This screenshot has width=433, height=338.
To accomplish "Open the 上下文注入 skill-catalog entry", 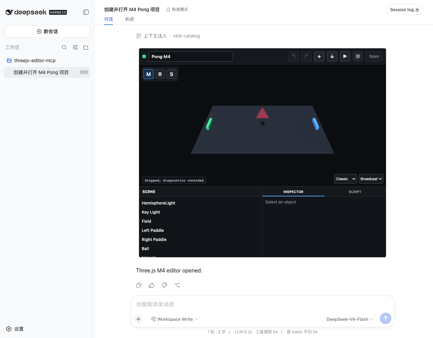I will [x=168, y=36].
